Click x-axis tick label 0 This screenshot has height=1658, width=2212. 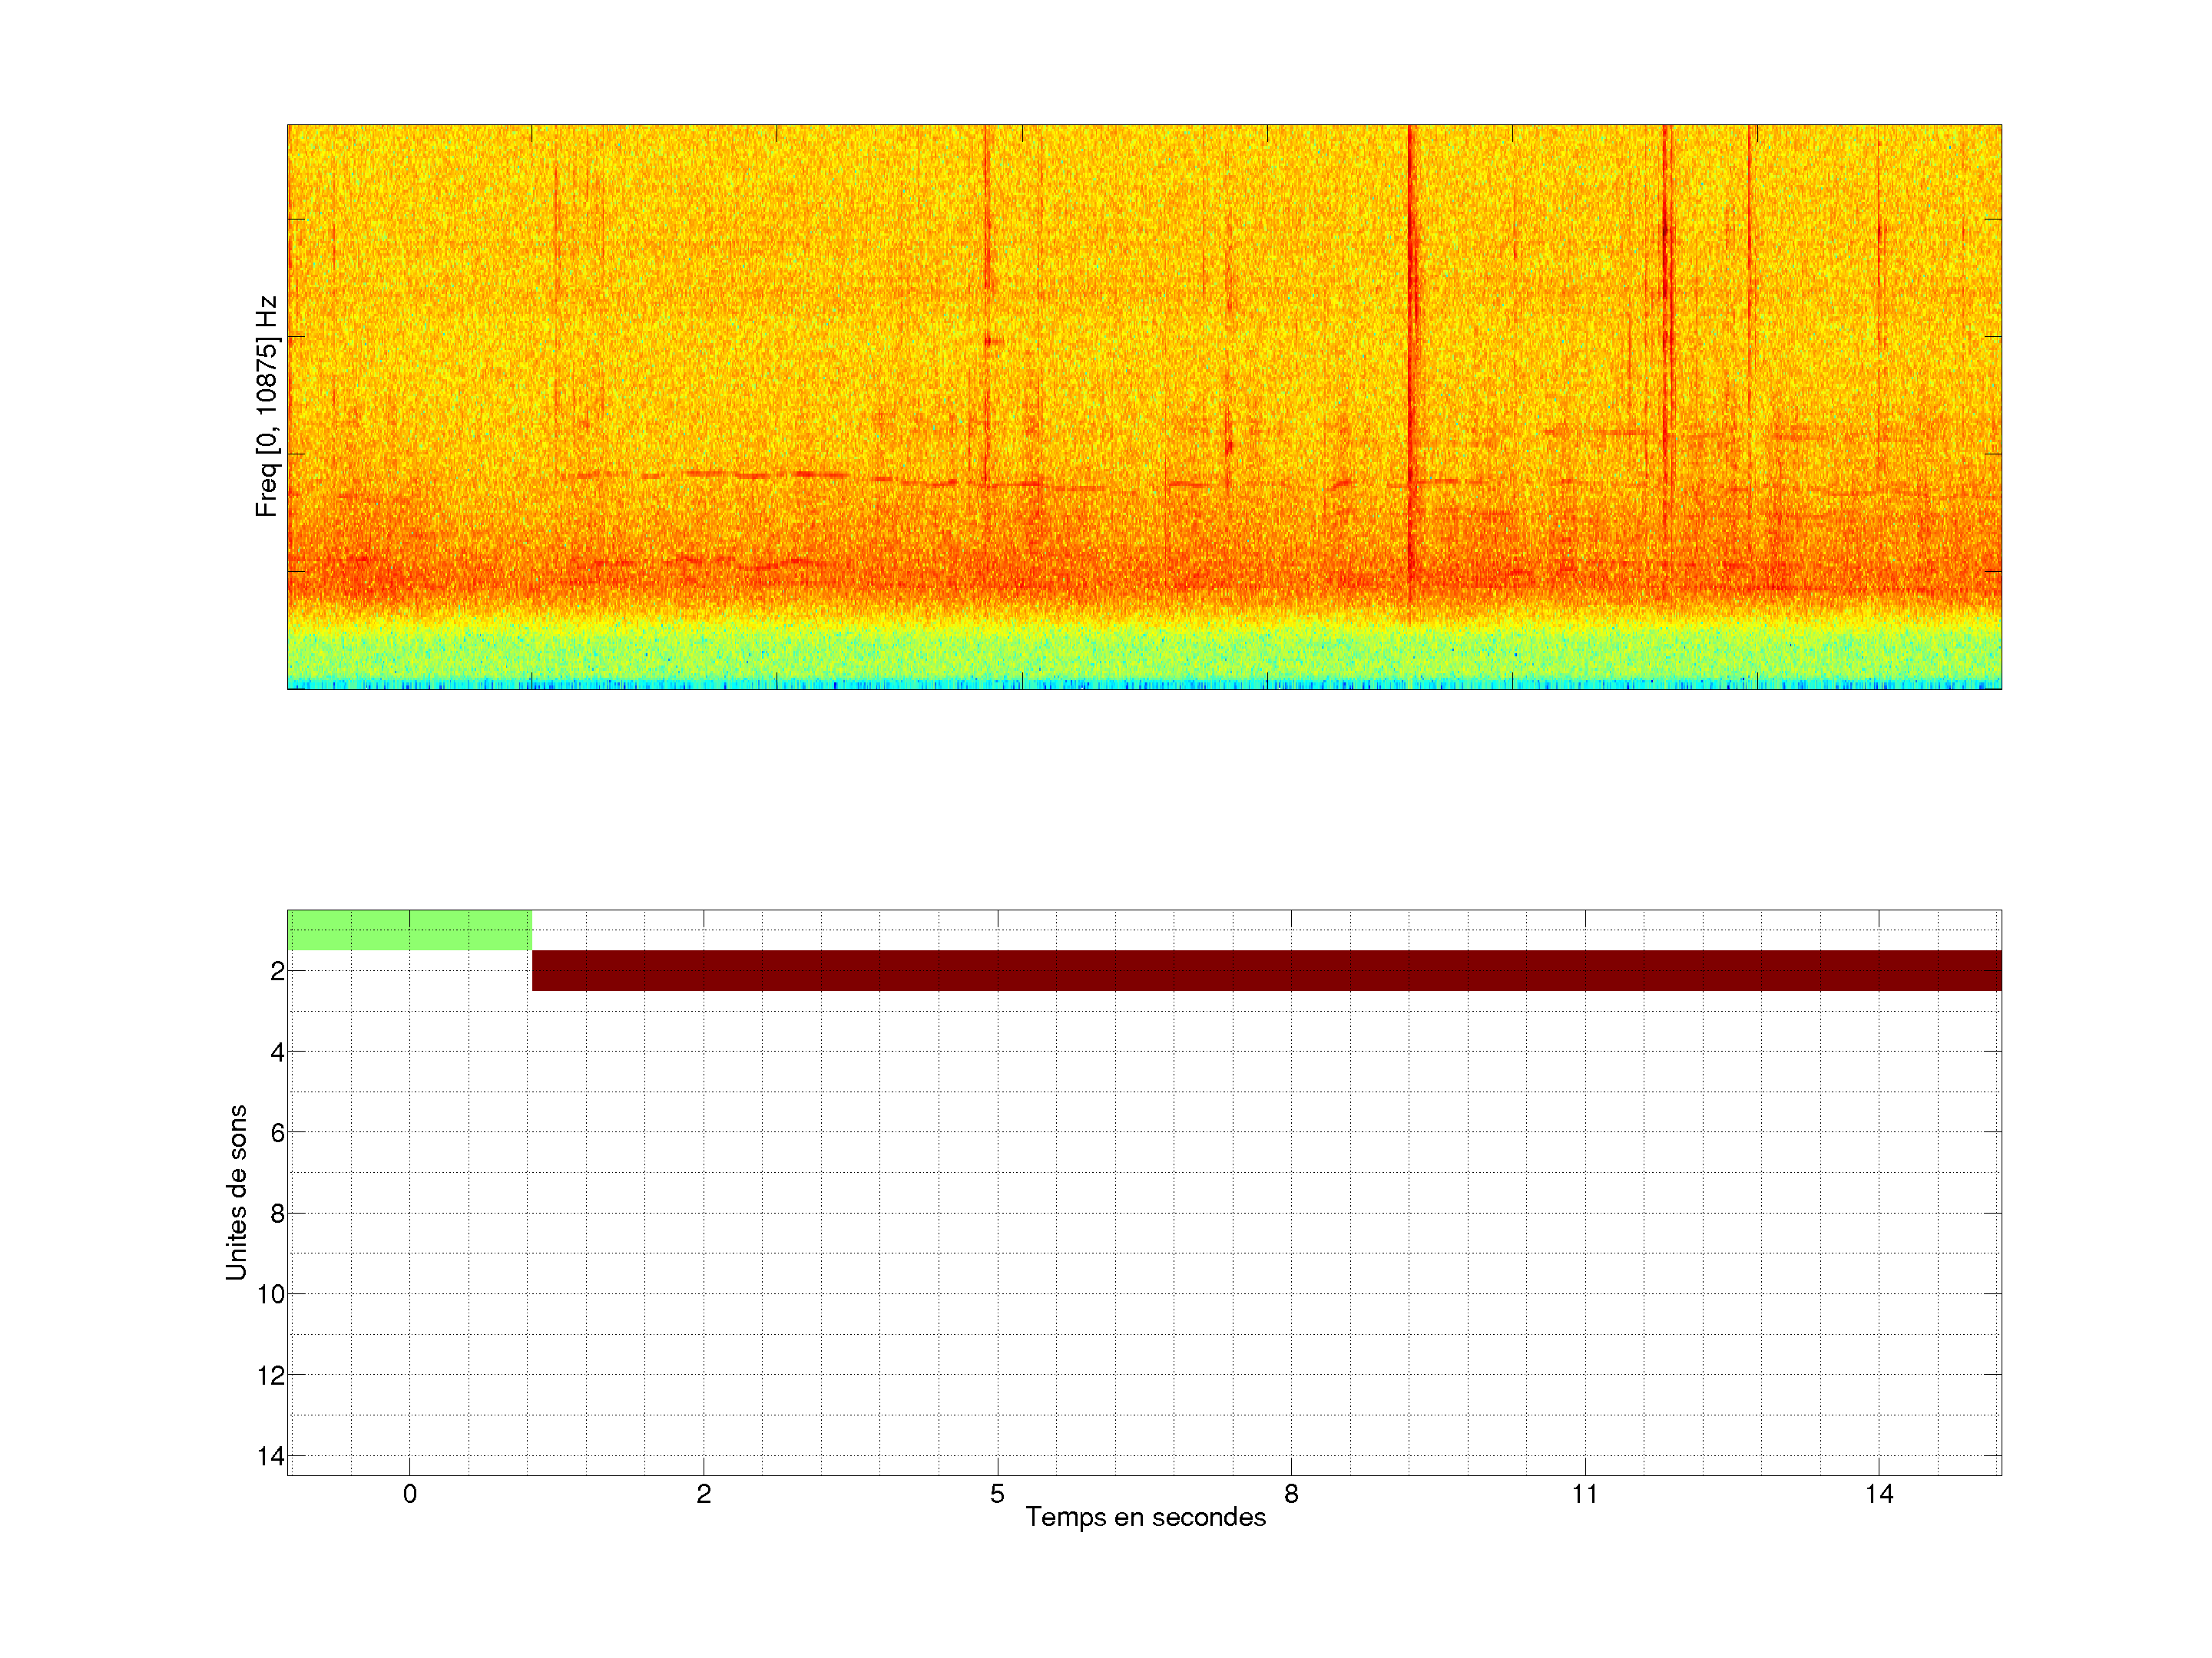click(410, 1494)
